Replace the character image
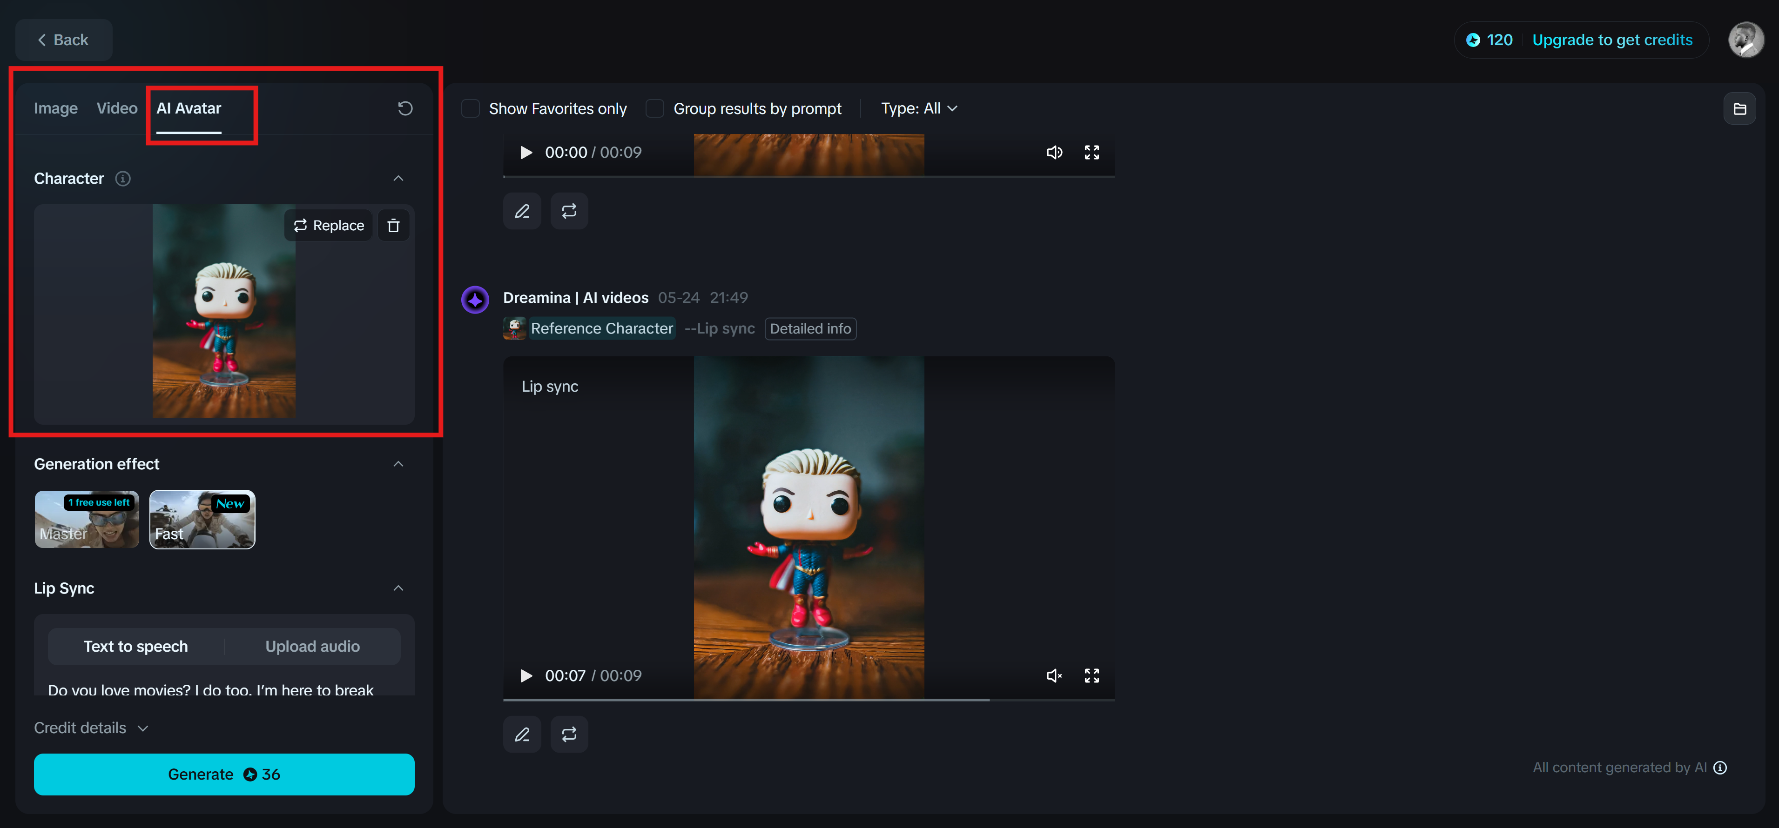The image size is (1779, 828). point(328,225)
